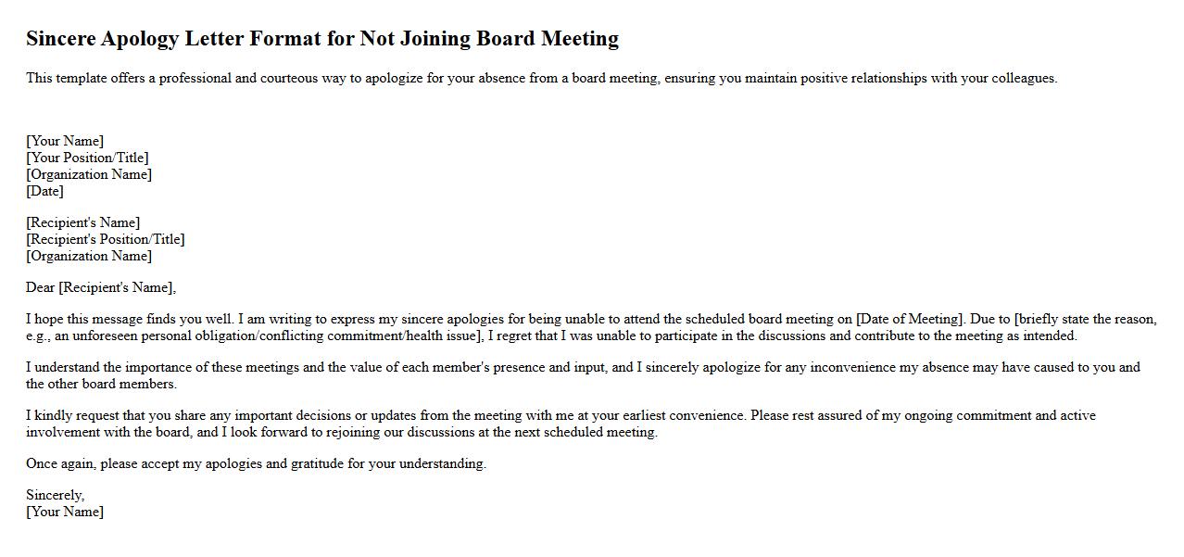Select the [Recipient's Position/Title] placeholder
This screenshot has width=1184, height=557.
[105, 239]
